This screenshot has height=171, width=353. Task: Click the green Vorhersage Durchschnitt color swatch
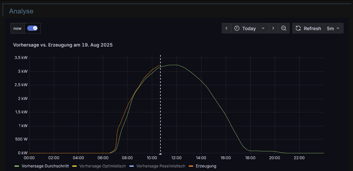[x=17, y=166]
